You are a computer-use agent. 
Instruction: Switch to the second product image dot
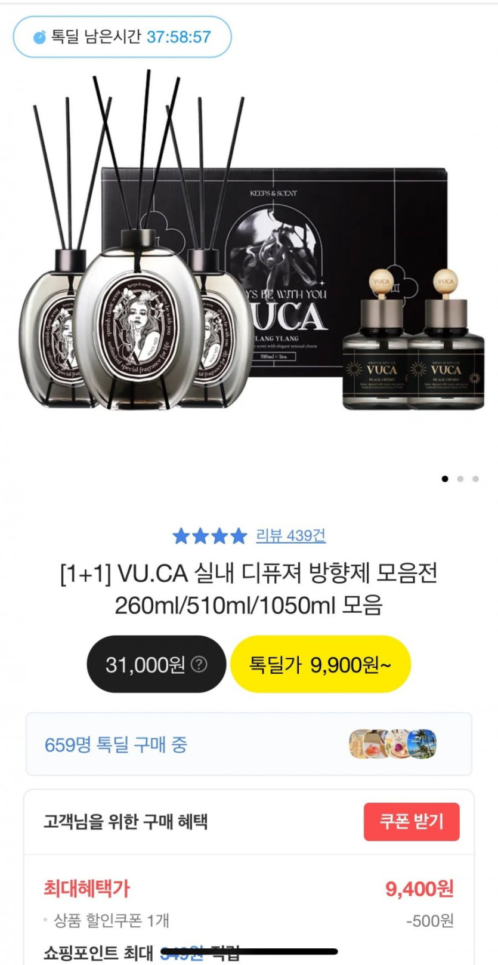(460, 479)
